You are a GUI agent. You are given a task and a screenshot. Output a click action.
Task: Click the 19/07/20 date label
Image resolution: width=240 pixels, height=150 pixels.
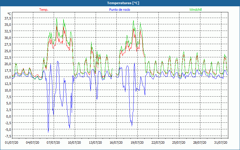pyautogui.click(x=137, y=142)
